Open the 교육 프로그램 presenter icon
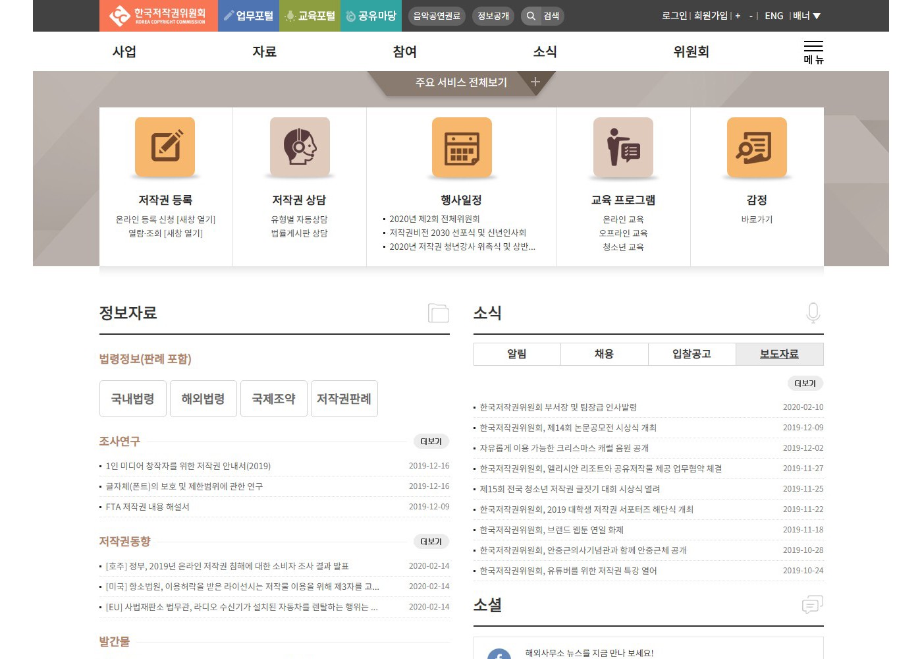The height and width of the screenshot is (659, 922). tap(623, 148)
